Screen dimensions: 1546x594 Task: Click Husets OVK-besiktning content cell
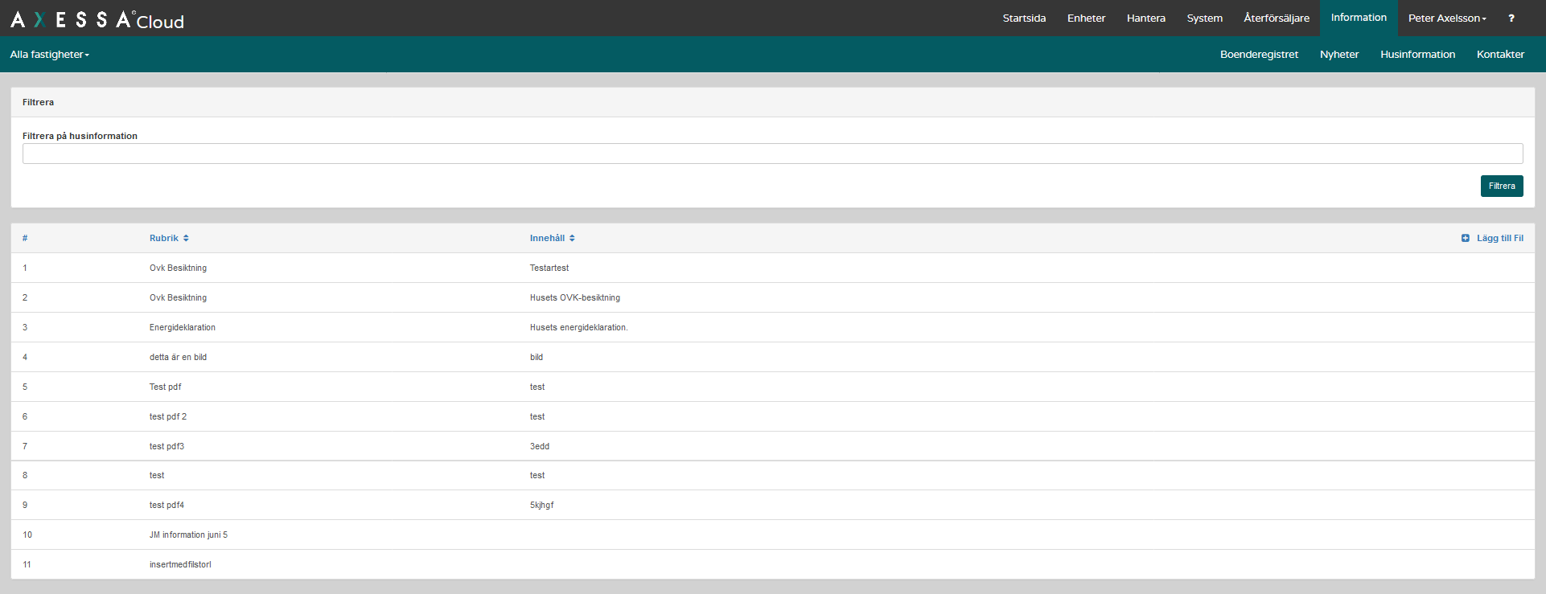pyautogui.click(x=575, y=297)
